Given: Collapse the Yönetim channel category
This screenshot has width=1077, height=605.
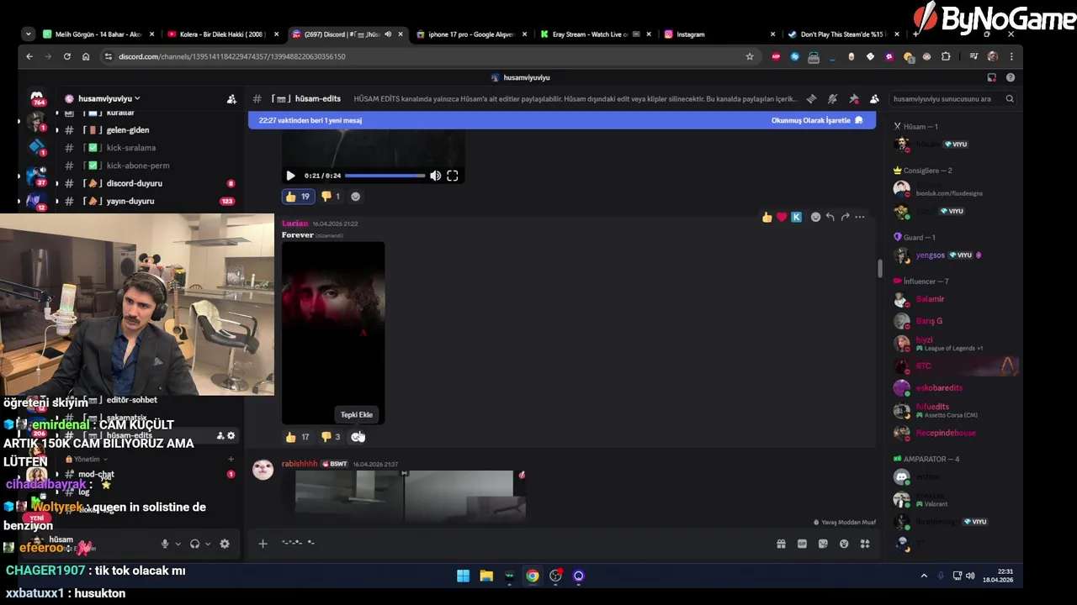Looking at the screenshot, I should pos(87,460).
